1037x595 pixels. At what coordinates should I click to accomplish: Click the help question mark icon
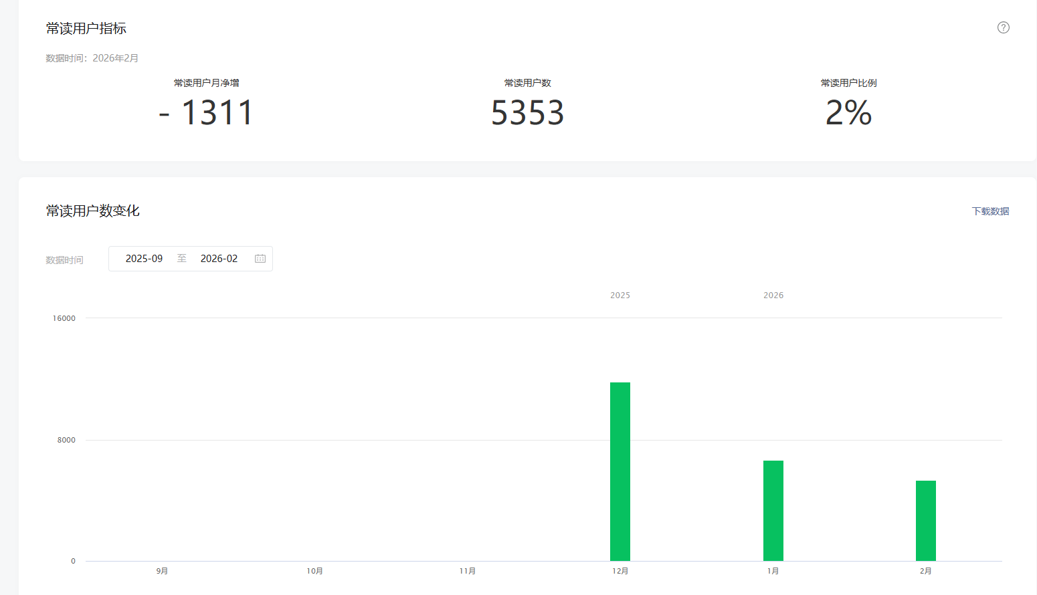[1003, 27]
